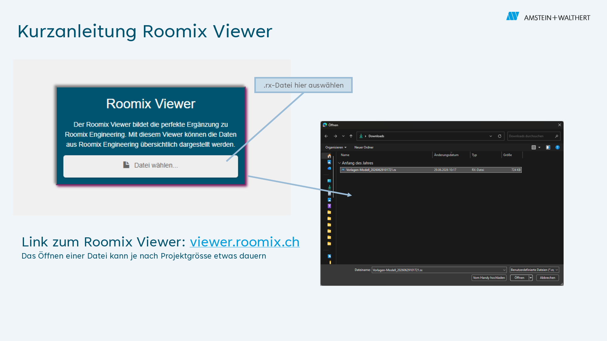Open the Benutzerdefinierte Dateien file type dropdown
Viewport: 607px width, 341px height.
[x=534, y=270]
